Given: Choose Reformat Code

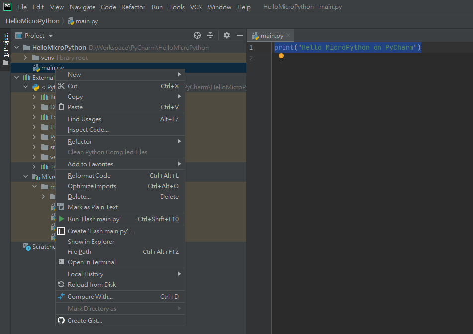Looking at the screenshot, I should click(x=120, y=176).
